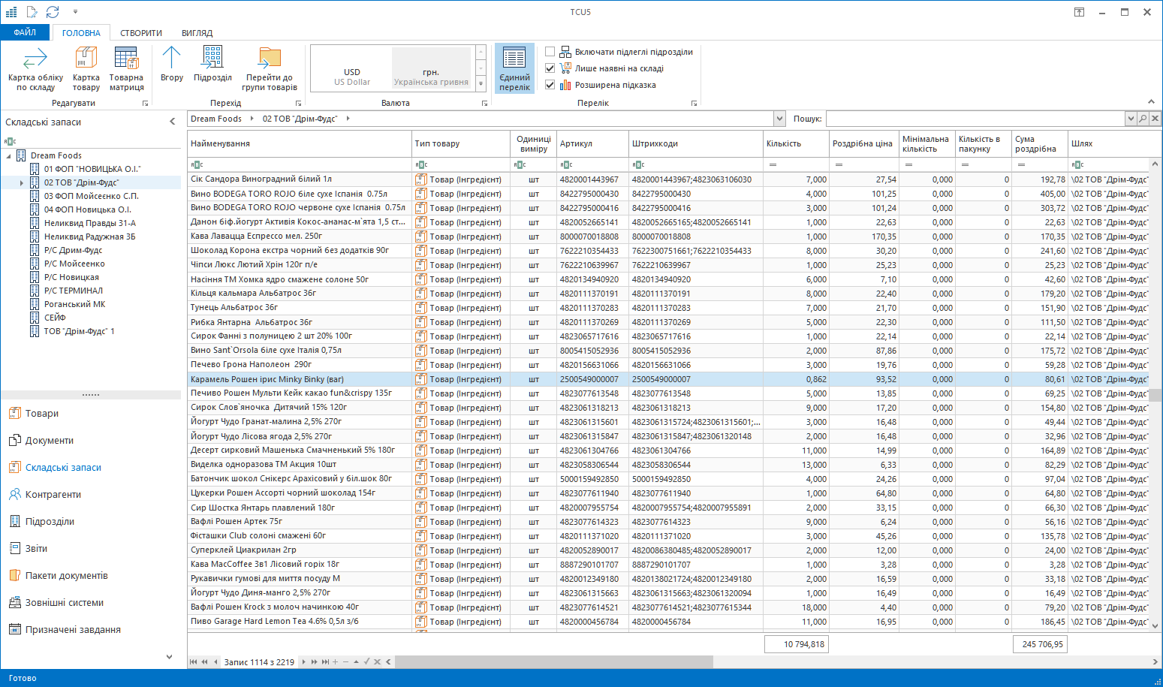1163x687 pixels.
Task: Click the tree filter box under Складські запаси
Action: (x=92, y=141)
